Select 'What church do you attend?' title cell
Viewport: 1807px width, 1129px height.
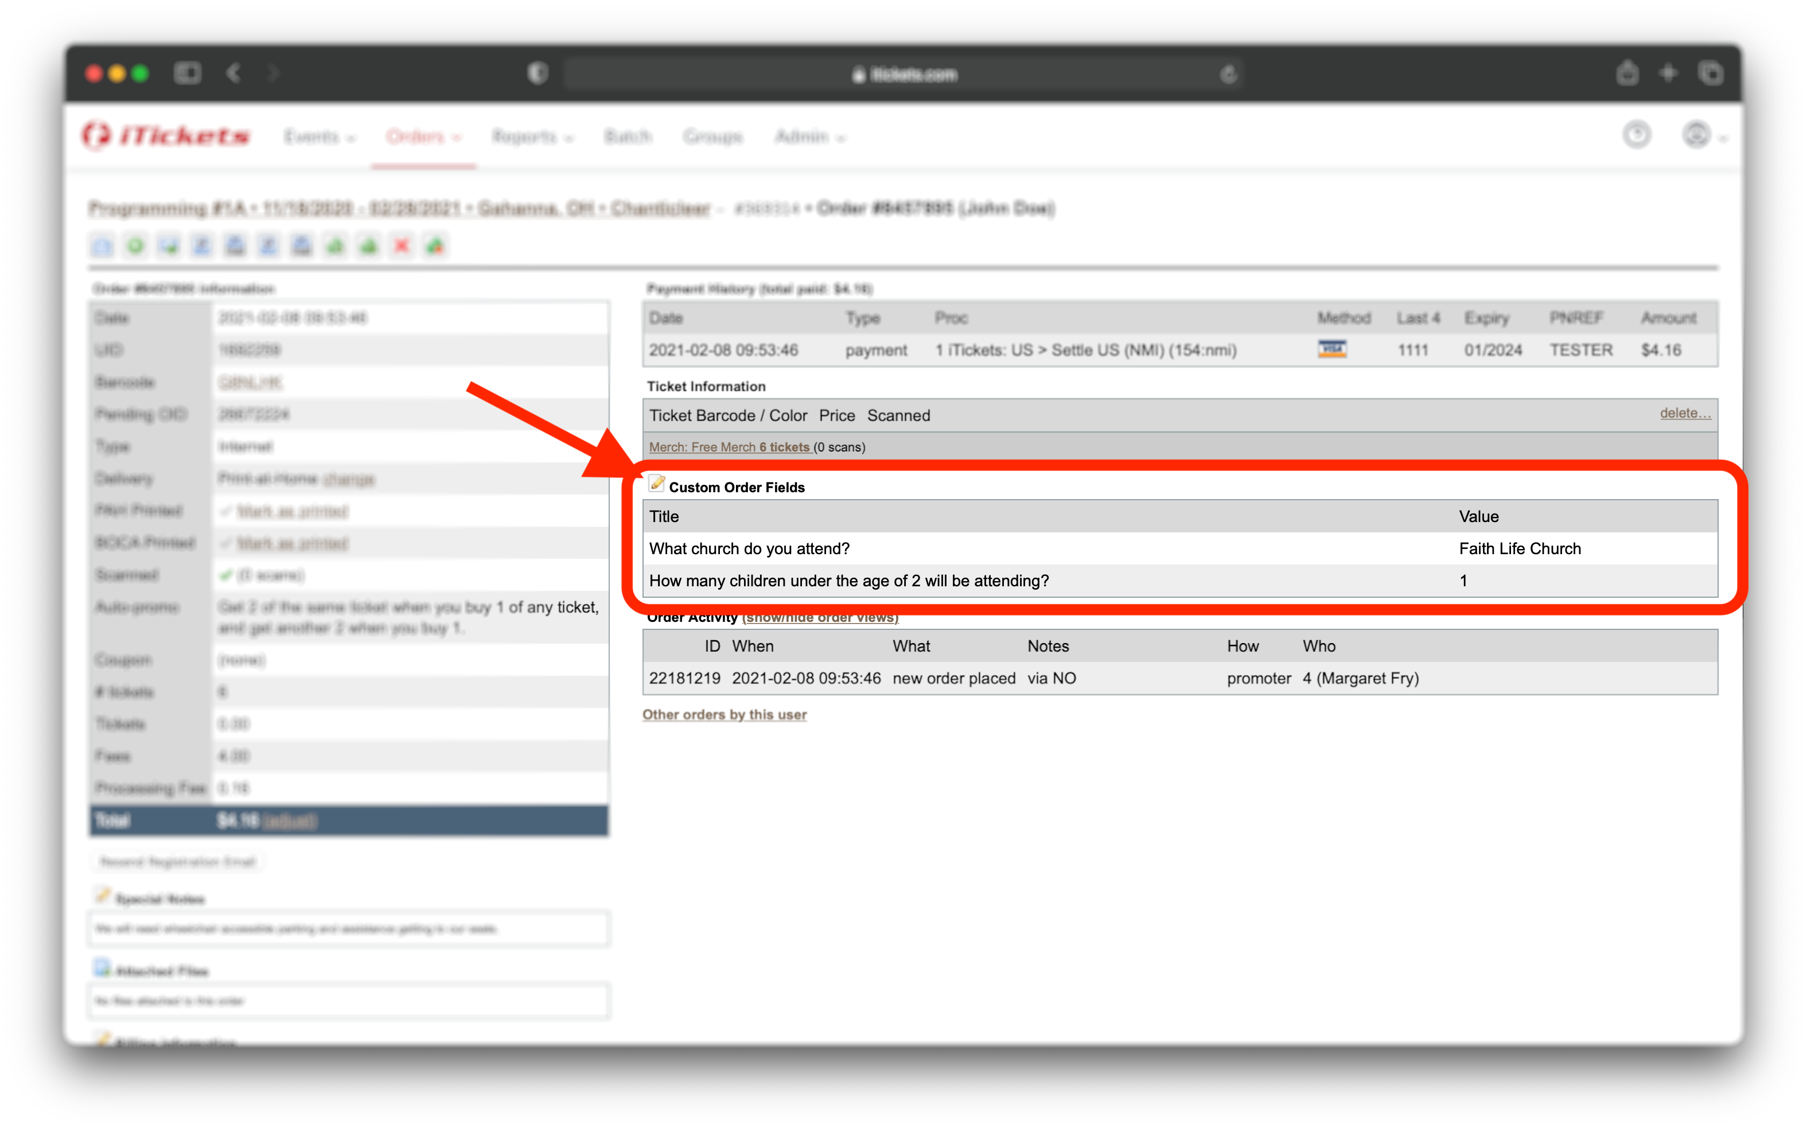[749, 549]
